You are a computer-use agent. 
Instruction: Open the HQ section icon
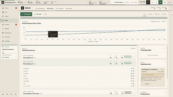[3, 12]
